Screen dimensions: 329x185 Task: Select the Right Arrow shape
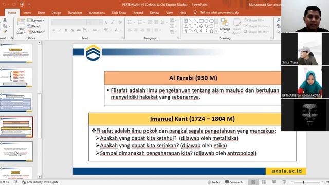click(201, 26)
